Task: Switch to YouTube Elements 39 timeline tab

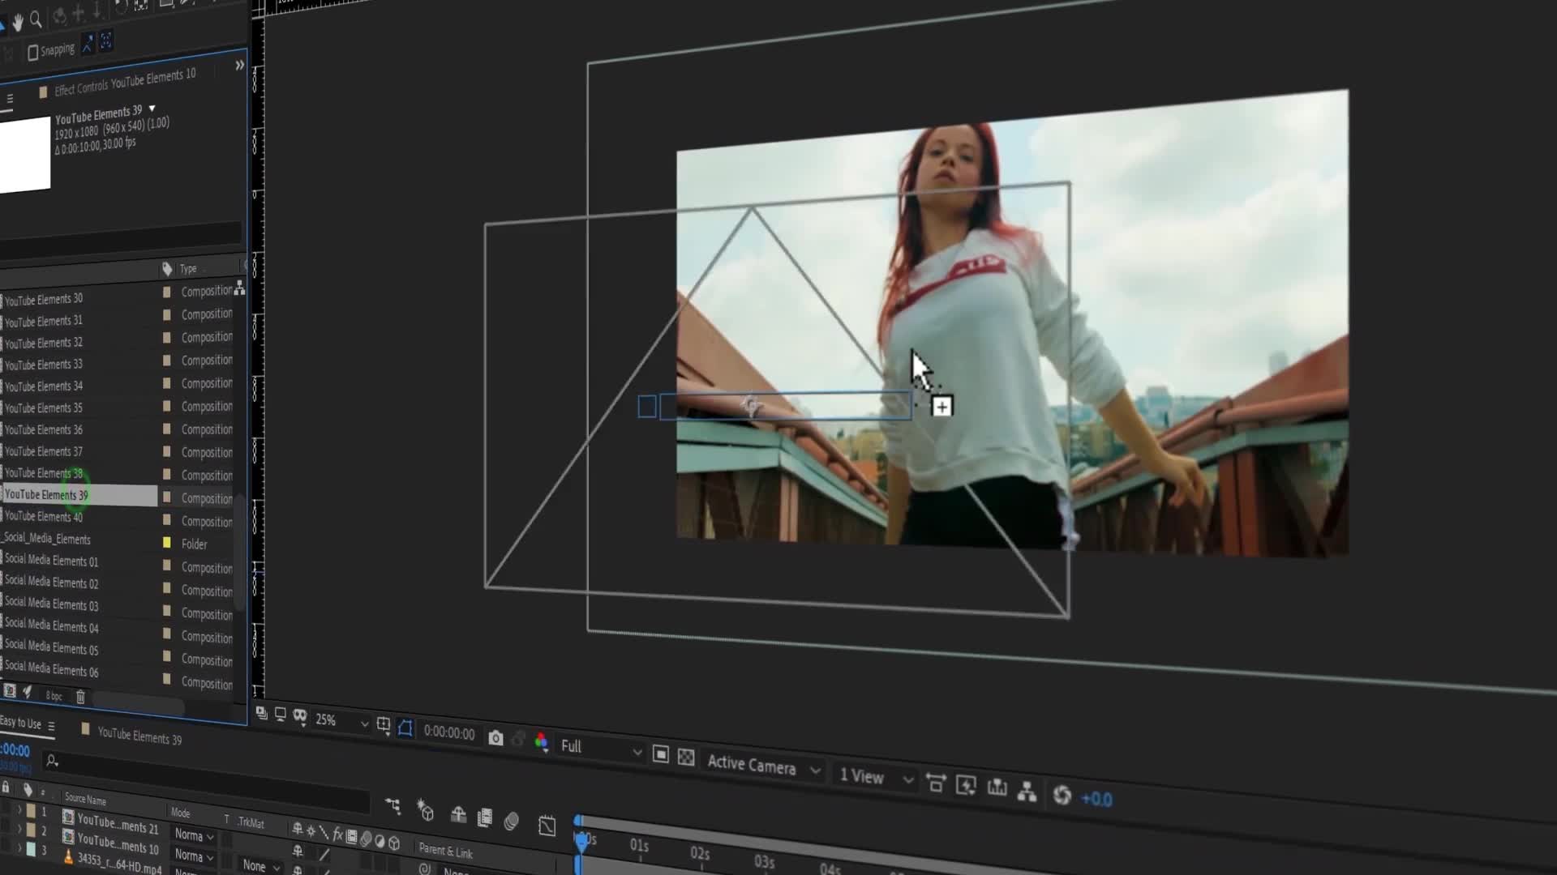Action: pos(139,736)
